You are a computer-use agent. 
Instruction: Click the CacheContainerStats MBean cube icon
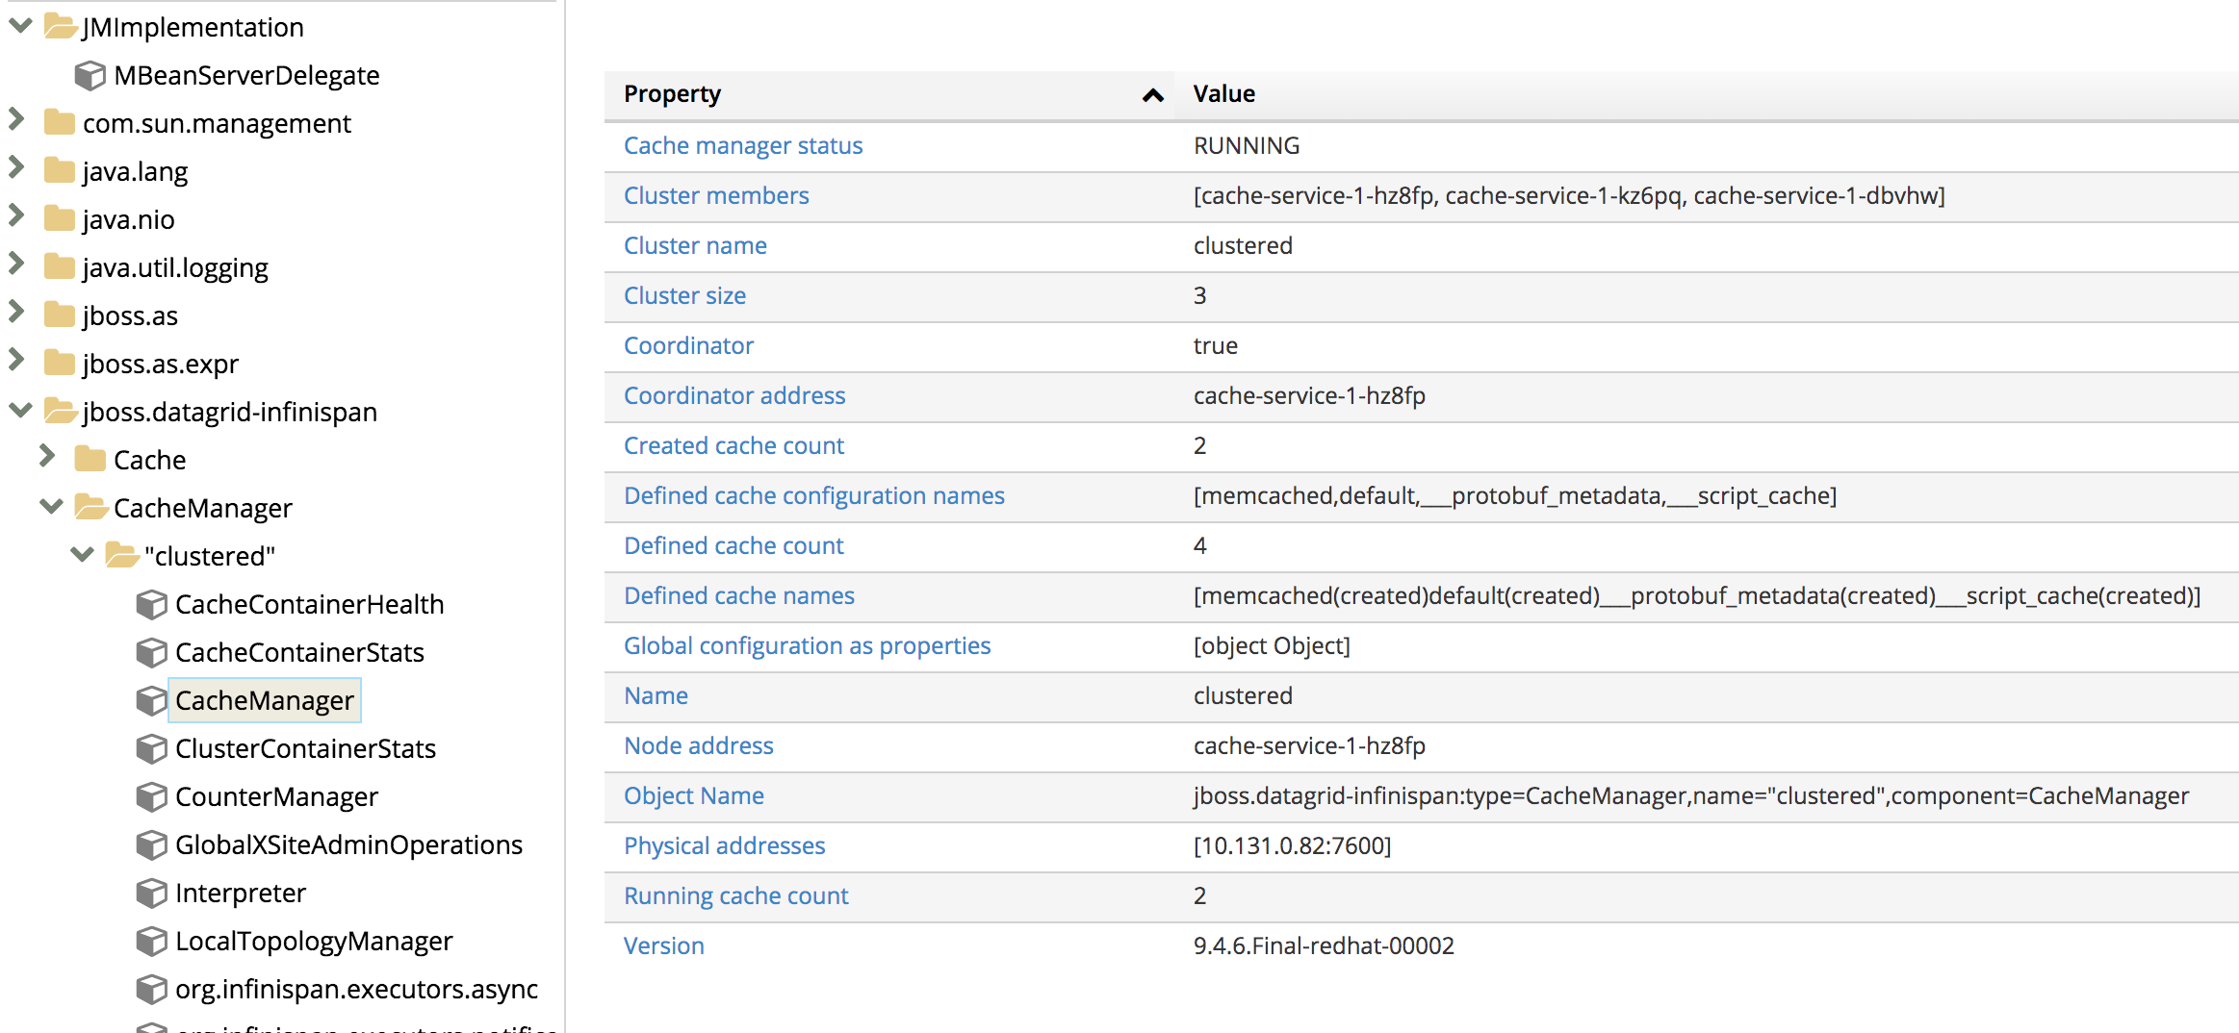click(151, 652)
